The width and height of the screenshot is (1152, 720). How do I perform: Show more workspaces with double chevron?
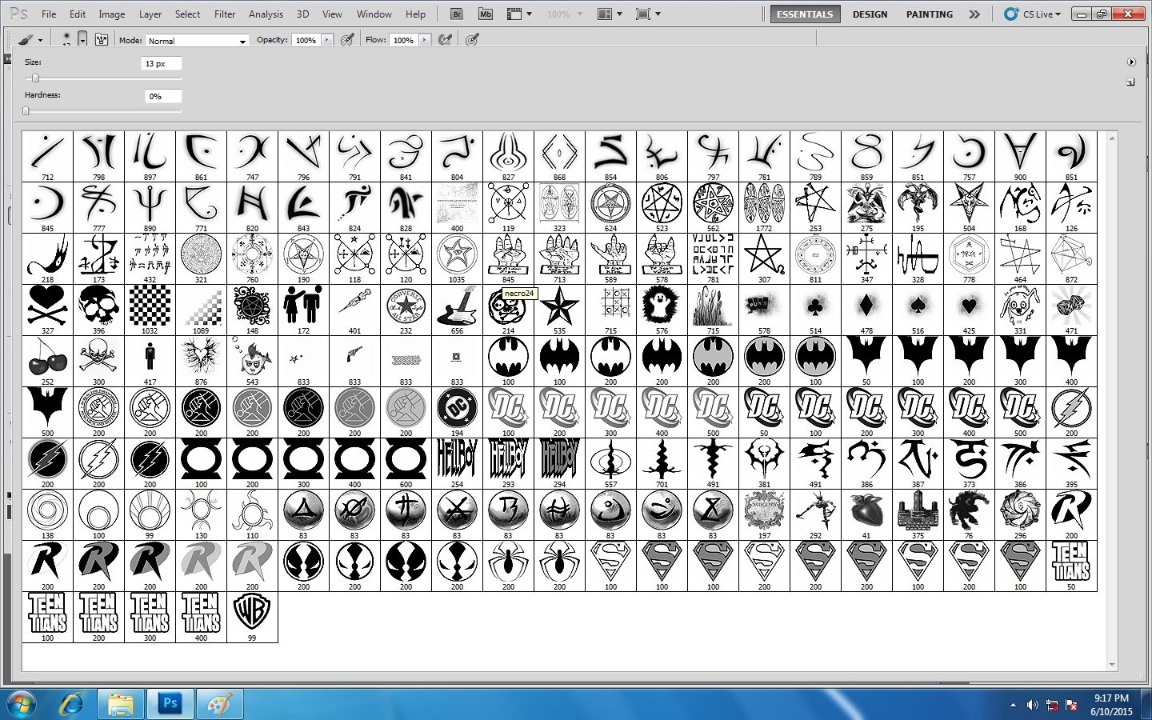pos(974,14)
